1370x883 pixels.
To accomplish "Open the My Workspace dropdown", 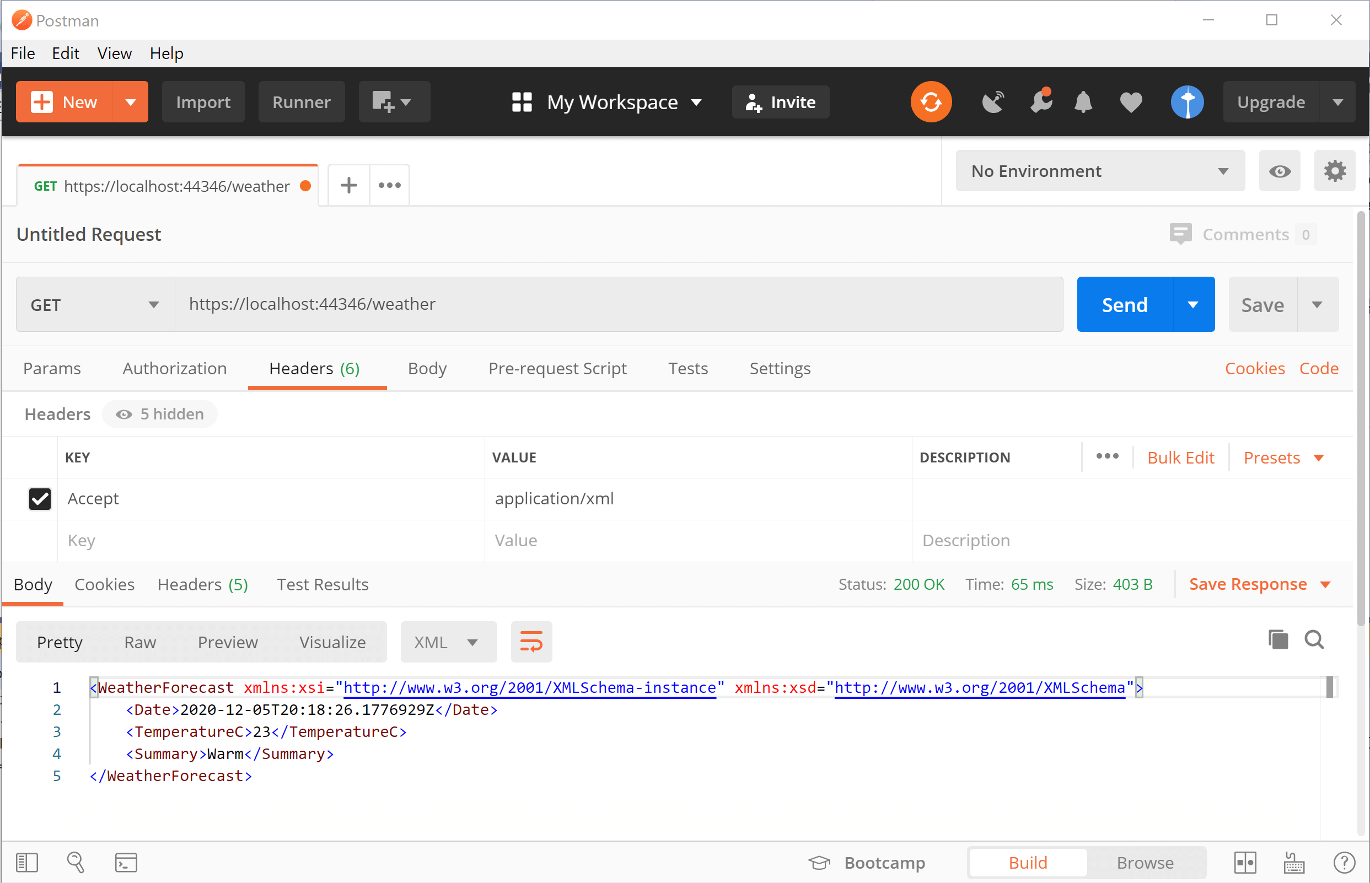I will tap(624, 102).
